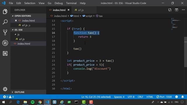This screenshot has width=187, height=105.
Task: Open the Debug menu
Action: [59, 3]
